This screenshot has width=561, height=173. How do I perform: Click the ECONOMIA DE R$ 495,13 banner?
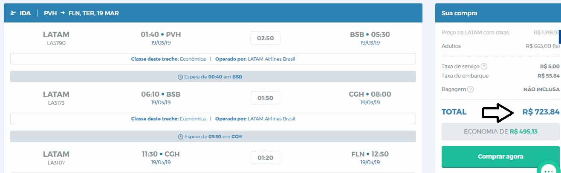point(500,131)
